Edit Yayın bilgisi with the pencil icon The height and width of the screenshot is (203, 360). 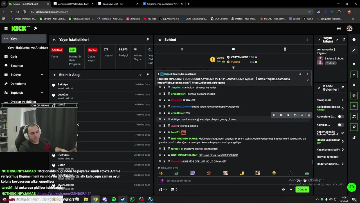337,40
